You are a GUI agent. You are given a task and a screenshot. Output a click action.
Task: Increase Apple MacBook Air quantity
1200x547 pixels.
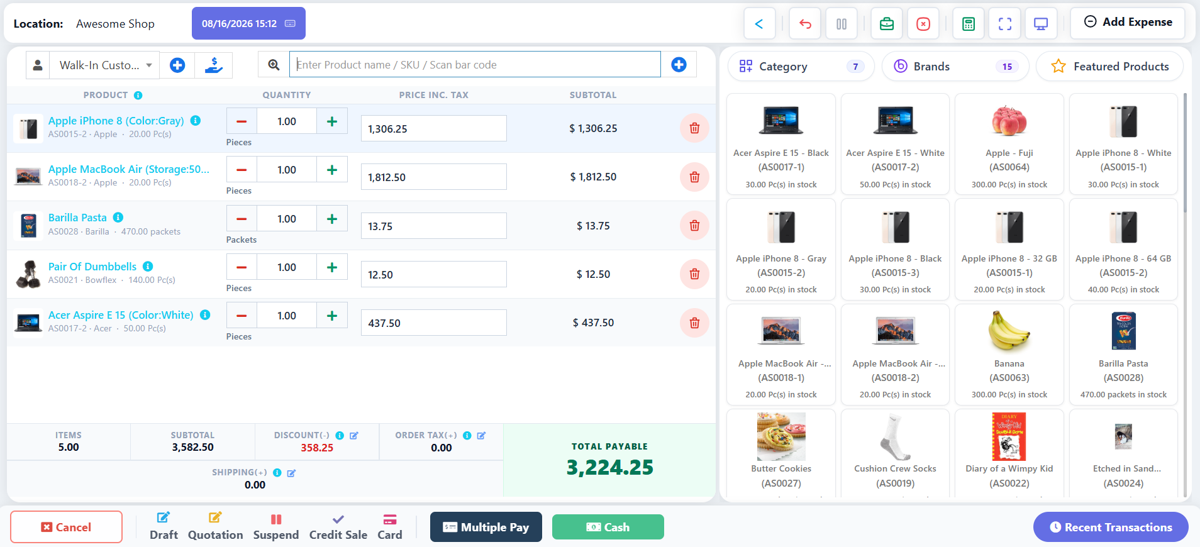click(x=332, y=170)
